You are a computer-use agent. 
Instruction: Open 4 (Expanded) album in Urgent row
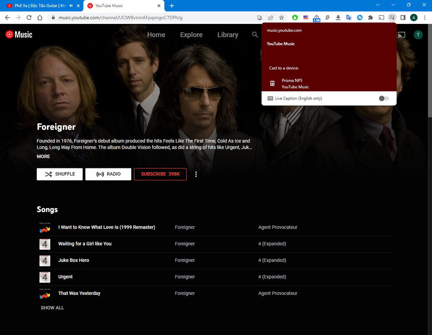272,277
